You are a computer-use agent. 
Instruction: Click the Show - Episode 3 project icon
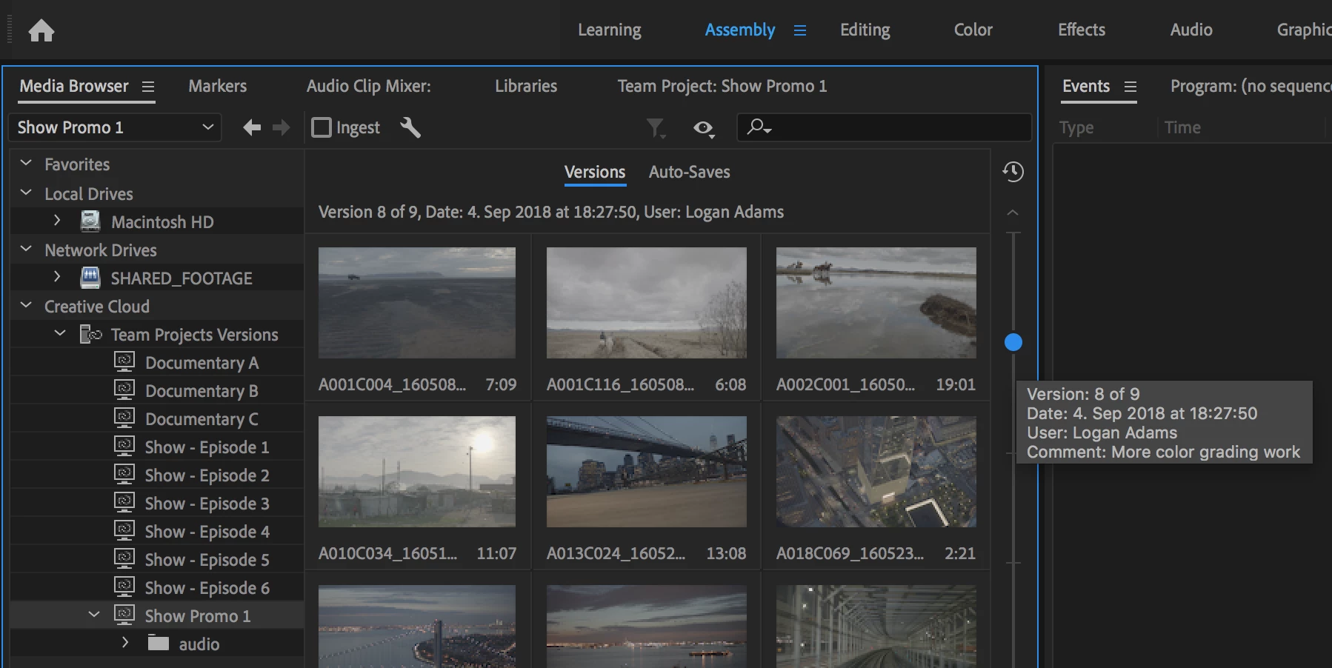coord(124,502)
